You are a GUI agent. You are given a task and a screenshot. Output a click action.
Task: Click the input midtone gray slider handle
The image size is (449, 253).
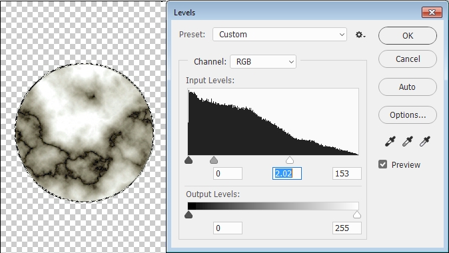tap(214, 160)
